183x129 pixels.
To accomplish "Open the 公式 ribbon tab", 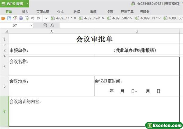I will coord(60,12).
